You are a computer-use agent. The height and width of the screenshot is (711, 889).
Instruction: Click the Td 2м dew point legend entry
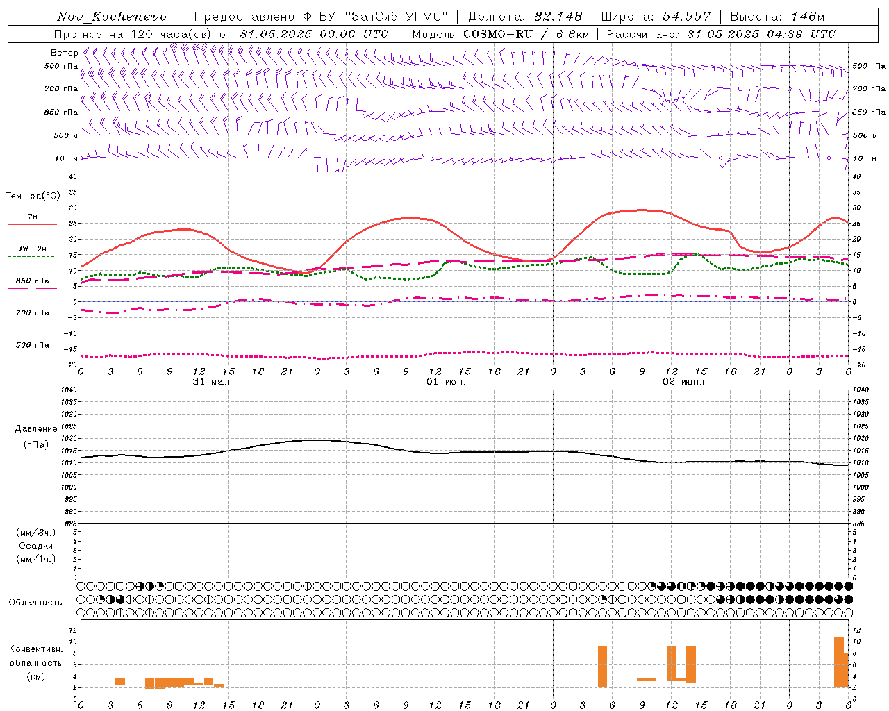coord(32,249)
